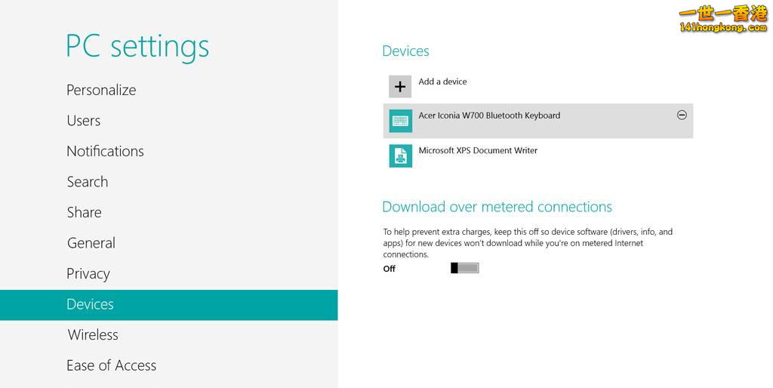Toggle the metered connections download switch
The height and width of the screenshot is (388, 773).
pyautogui.click(x=464, y=268)
